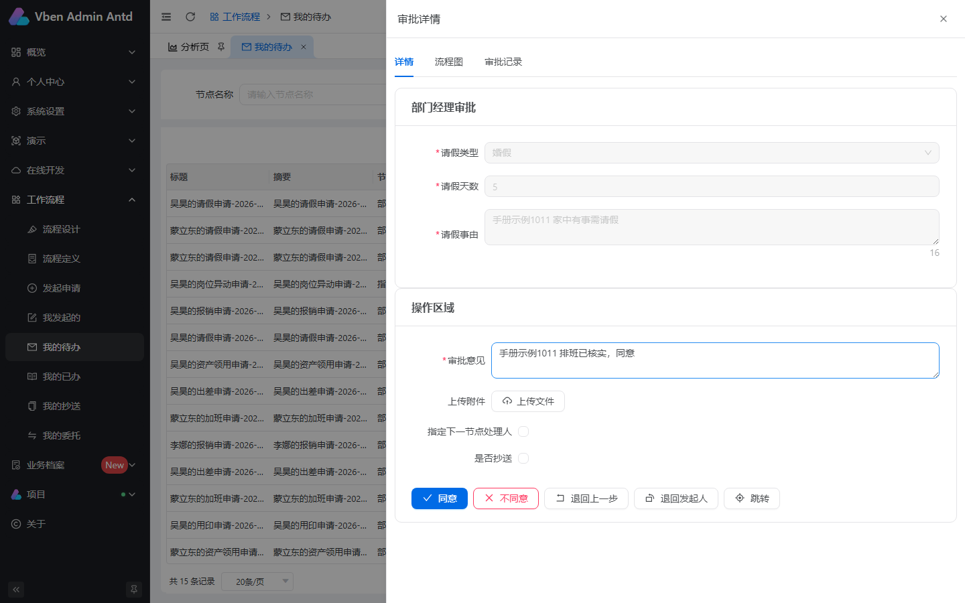
Task: Click the 退回上一步 button
Action: [586, 498]
